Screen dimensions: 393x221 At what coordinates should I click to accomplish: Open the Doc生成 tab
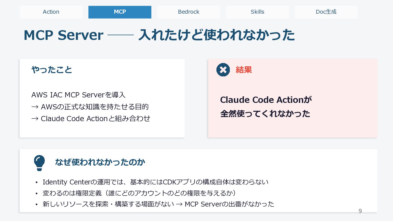pos(326,12)
